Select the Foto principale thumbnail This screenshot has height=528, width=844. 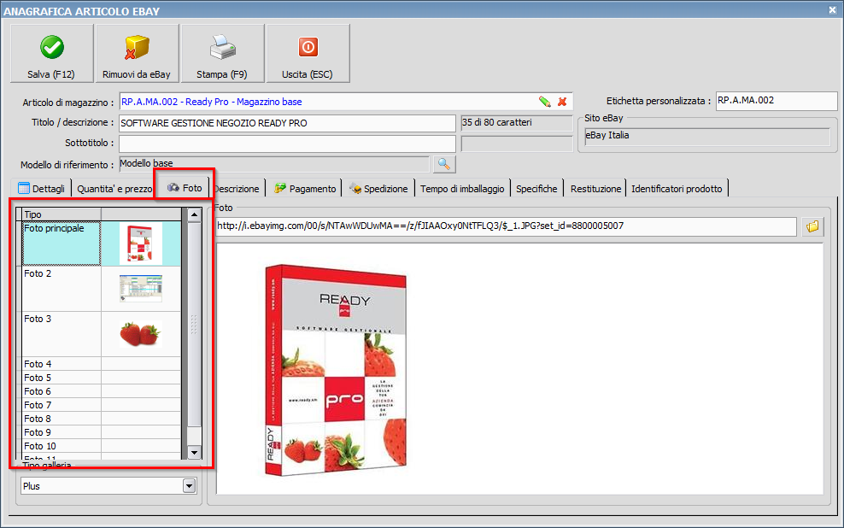click(141, 243)
